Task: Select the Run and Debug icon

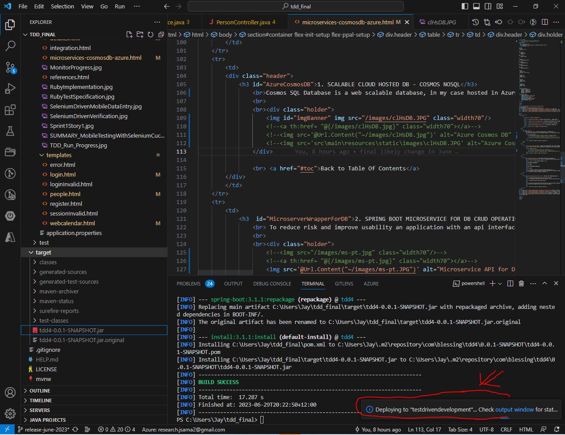Action: (11, 88)
